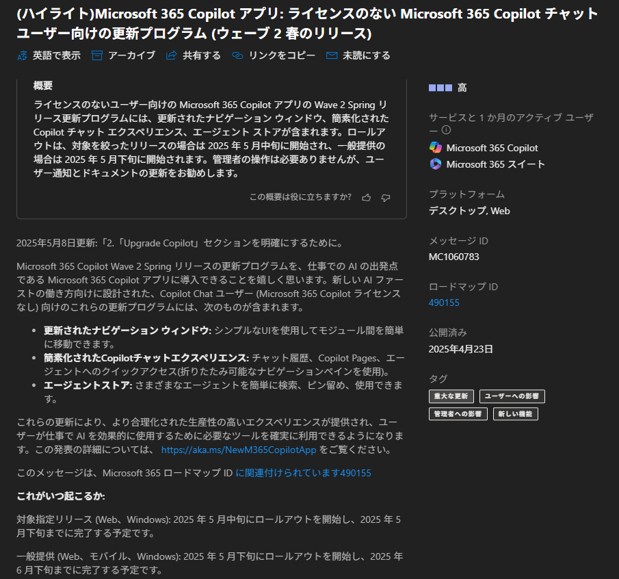Copy the message link with the リンクをコピー icon
Image resolution: width=619 pixels, height=579 pixels.
[237, 55]
